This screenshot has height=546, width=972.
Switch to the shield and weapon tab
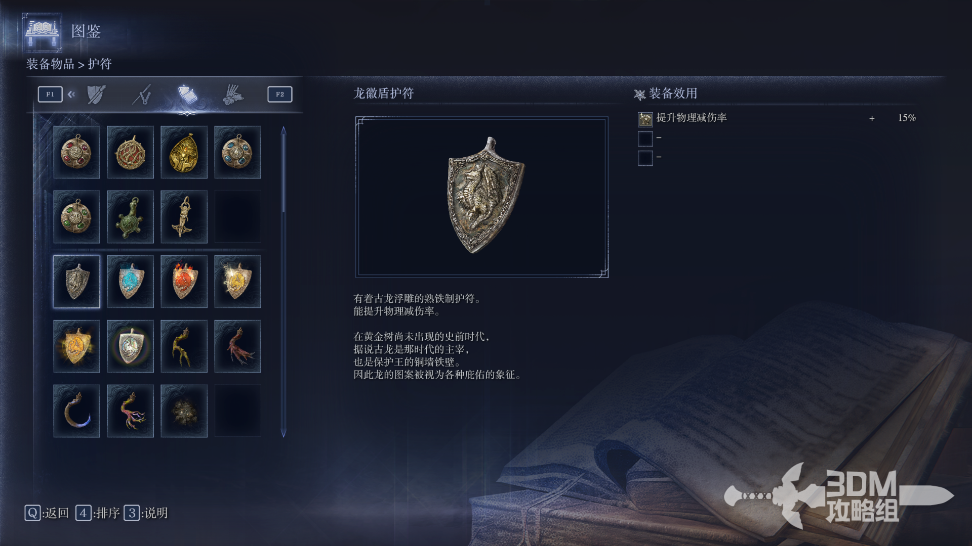(96, 94)
